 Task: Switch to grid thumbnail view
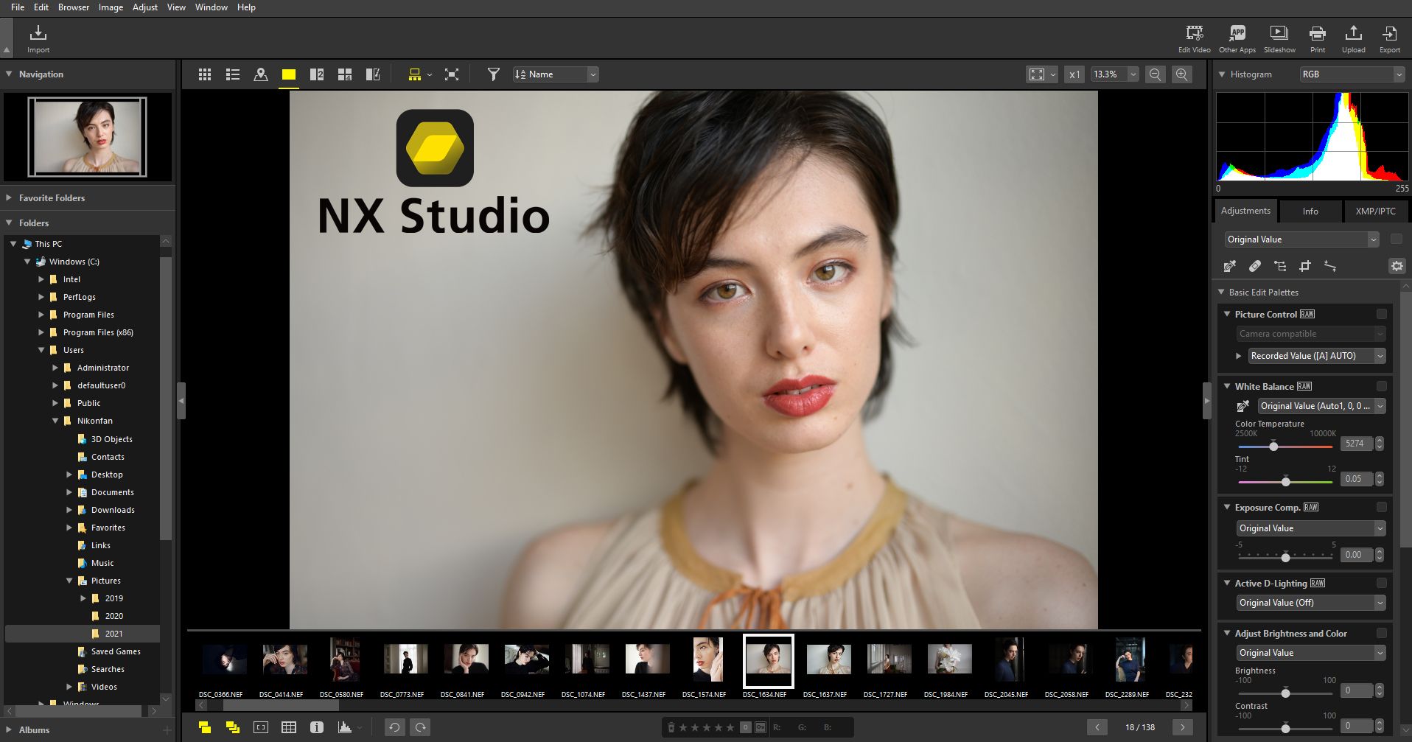pos(205,74)
